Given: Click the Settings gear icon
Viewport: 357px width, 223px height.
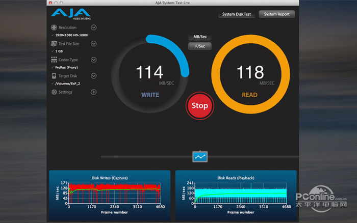Looking at the screenshot, I should point(54,92).
